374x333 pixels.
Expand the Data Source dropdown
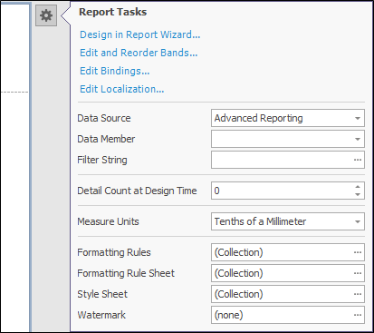(x=358, y=118)
